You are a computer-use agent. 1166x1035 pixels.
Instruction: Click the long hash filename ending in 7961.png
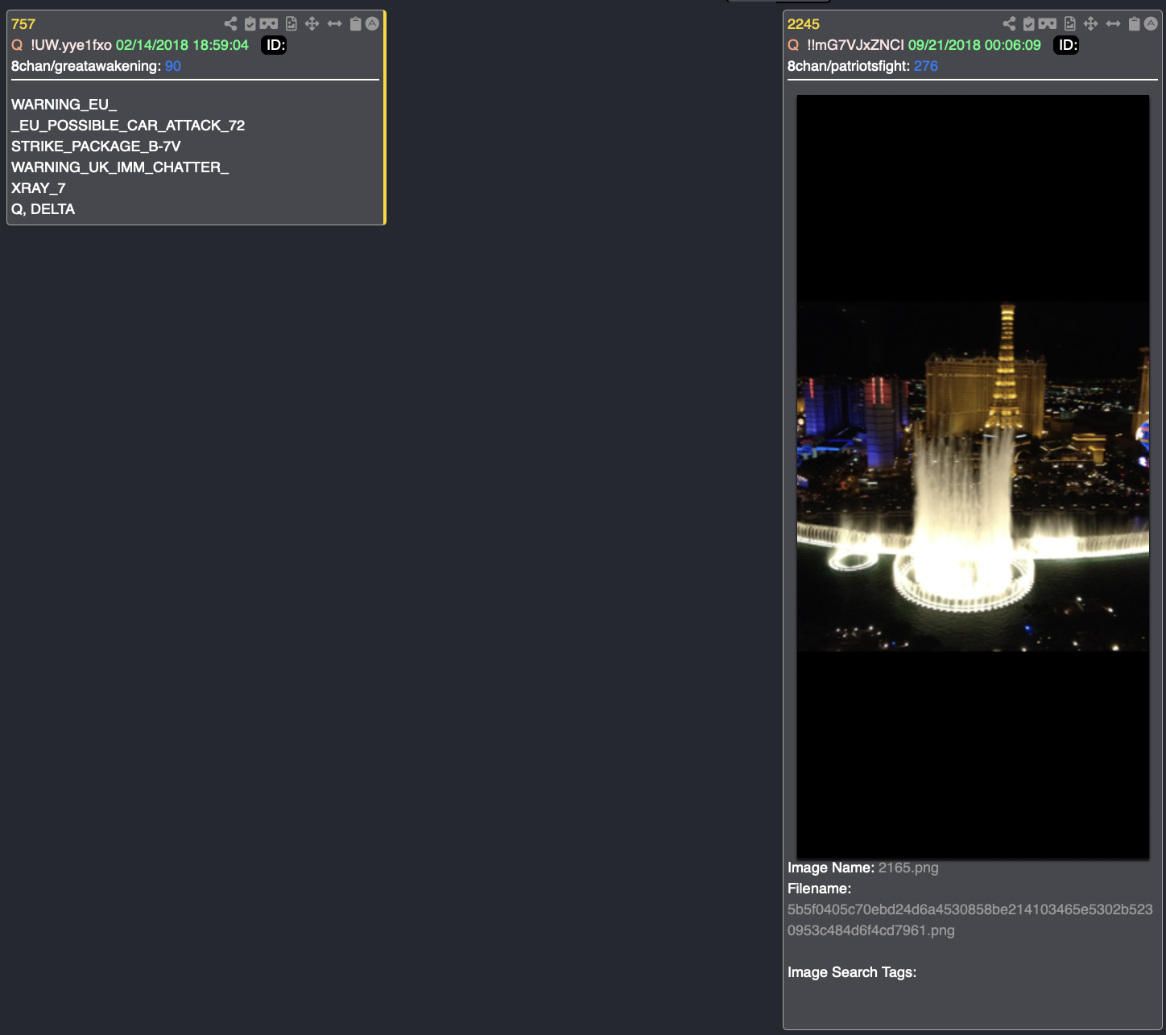click(970, 920)
